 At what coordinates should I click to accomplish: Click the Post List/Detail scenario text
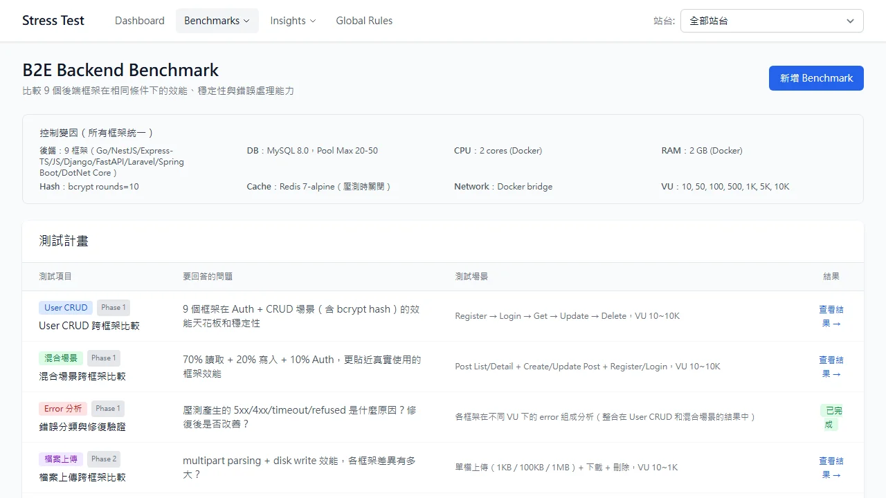coord(588,367)
